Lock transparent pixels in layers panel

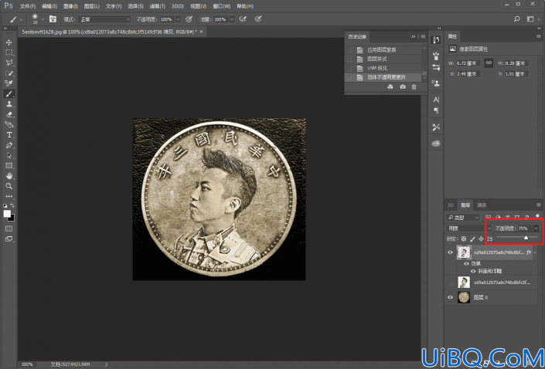[x=464, y=239]
